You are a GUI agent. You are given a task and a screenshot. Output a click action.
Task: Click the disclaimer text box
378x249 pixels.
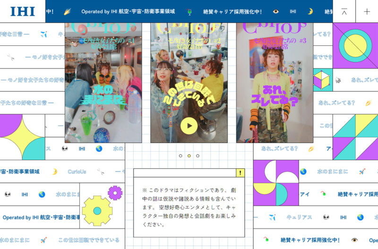[x=189, y=206]
